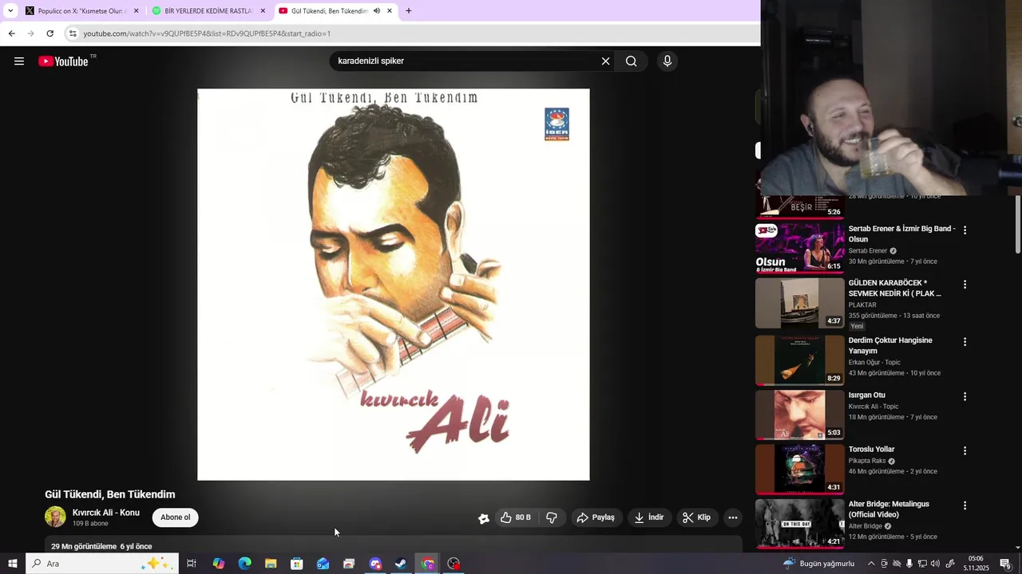
Task: Like the video showing 80 B
Action: [x=516, y=517]
